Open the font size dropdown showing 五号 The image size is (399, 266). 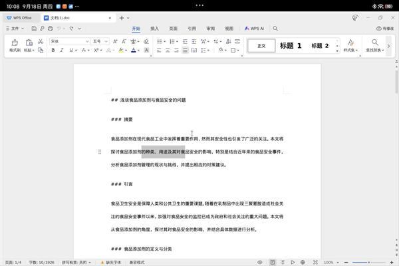100,41
